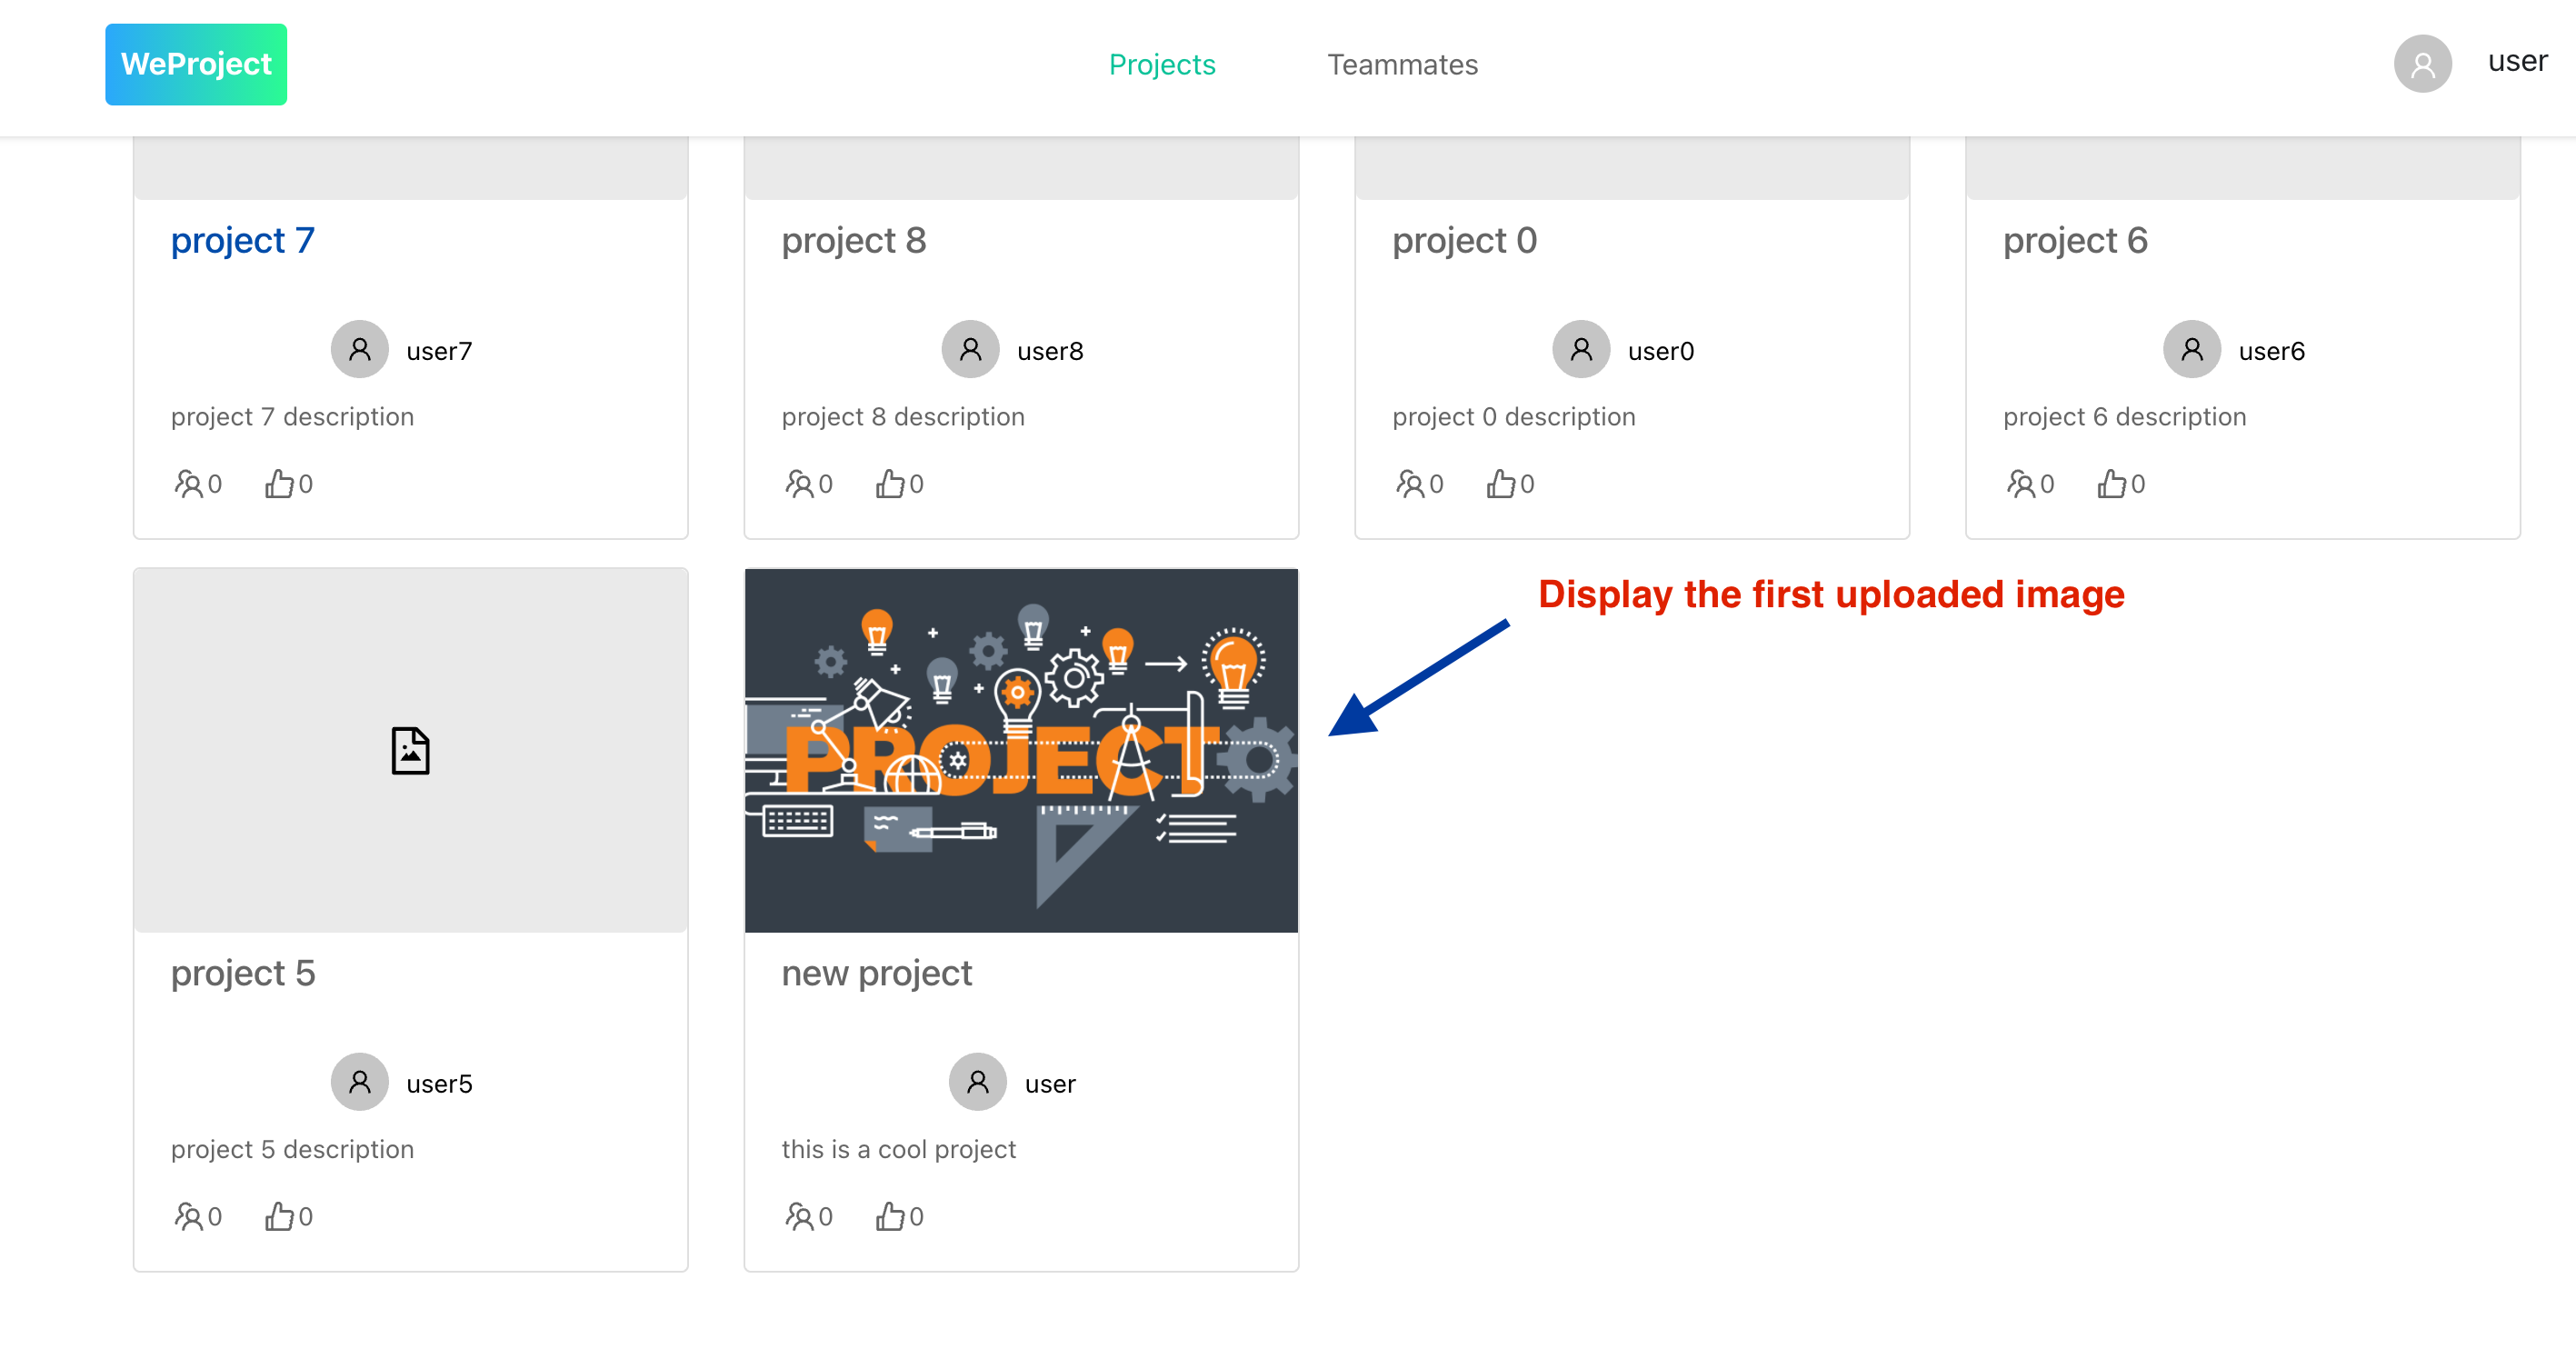Click the like icon on project 8
This screenshot has width=2576, height=1369.
pos(893,485)
